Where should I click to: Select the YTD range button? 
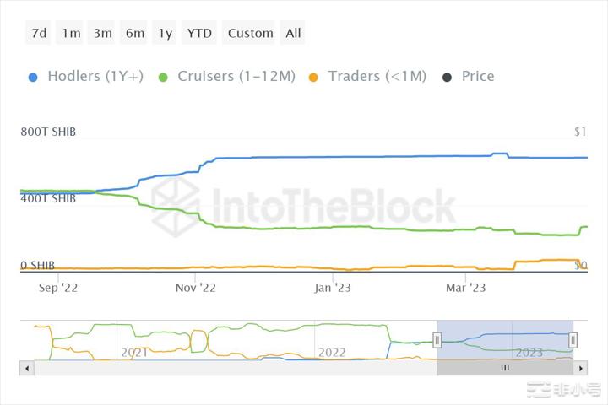point(199,33)
